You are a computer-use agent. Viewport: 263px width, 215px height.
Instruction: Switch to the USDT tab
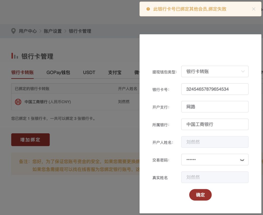(89, 72)
